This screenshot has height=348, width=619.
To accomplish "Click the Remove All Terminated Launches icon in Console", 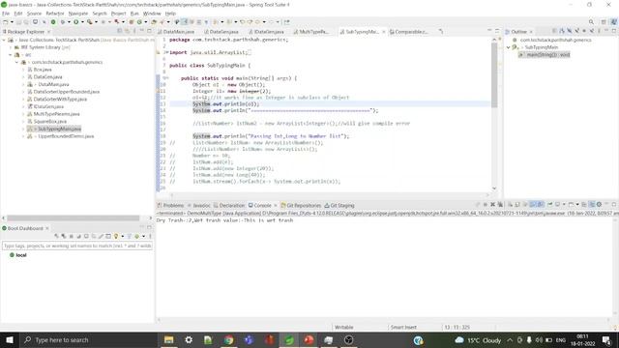I will tap(500, 204).
